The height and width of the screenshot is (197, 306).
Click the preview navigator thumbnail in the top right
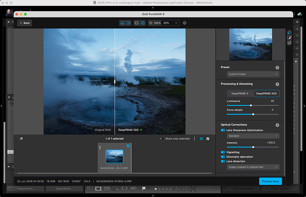click(251, 44)
